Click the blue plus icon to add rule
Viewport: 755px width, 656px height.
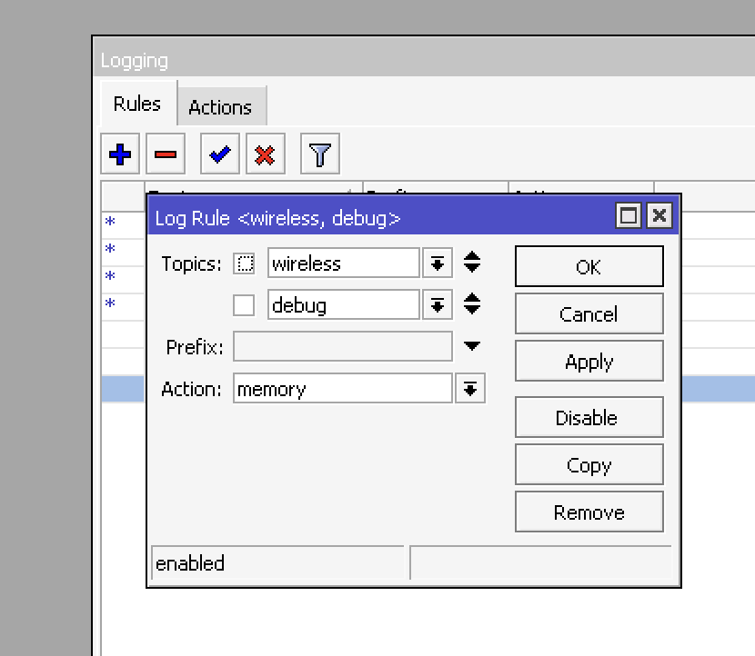pos(119,154)
